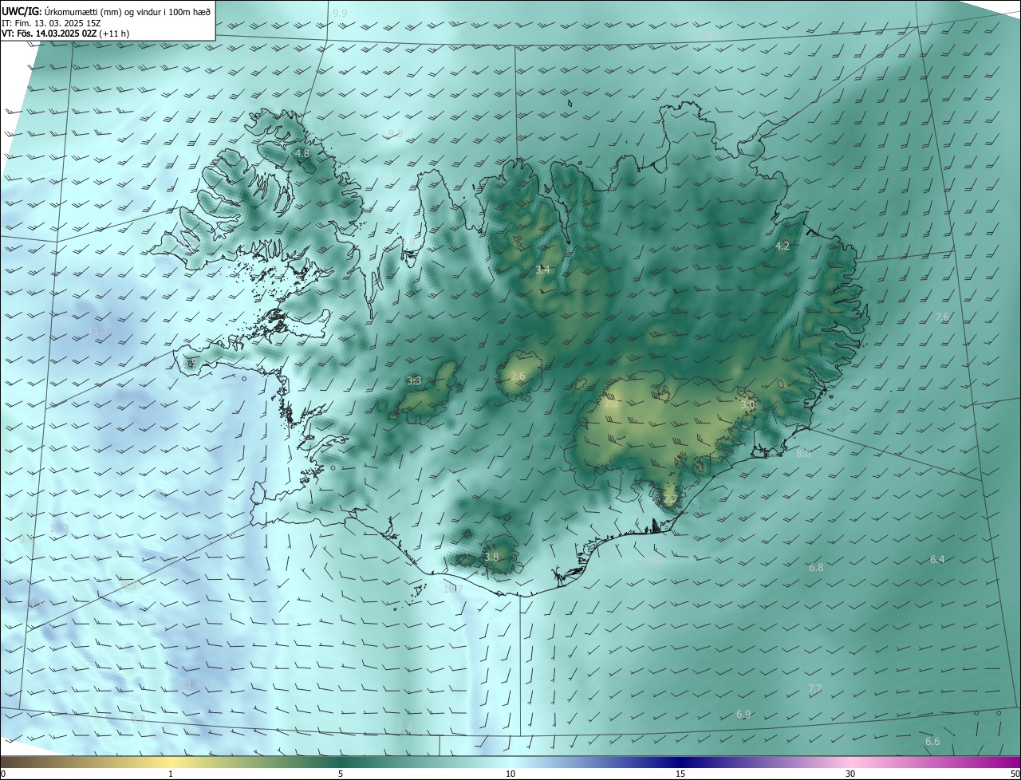This screenshot has width=1021, height=780.
Task: Click the colour scale tick labelled 10
Action: pyautogui.click(x=510, y=774)
